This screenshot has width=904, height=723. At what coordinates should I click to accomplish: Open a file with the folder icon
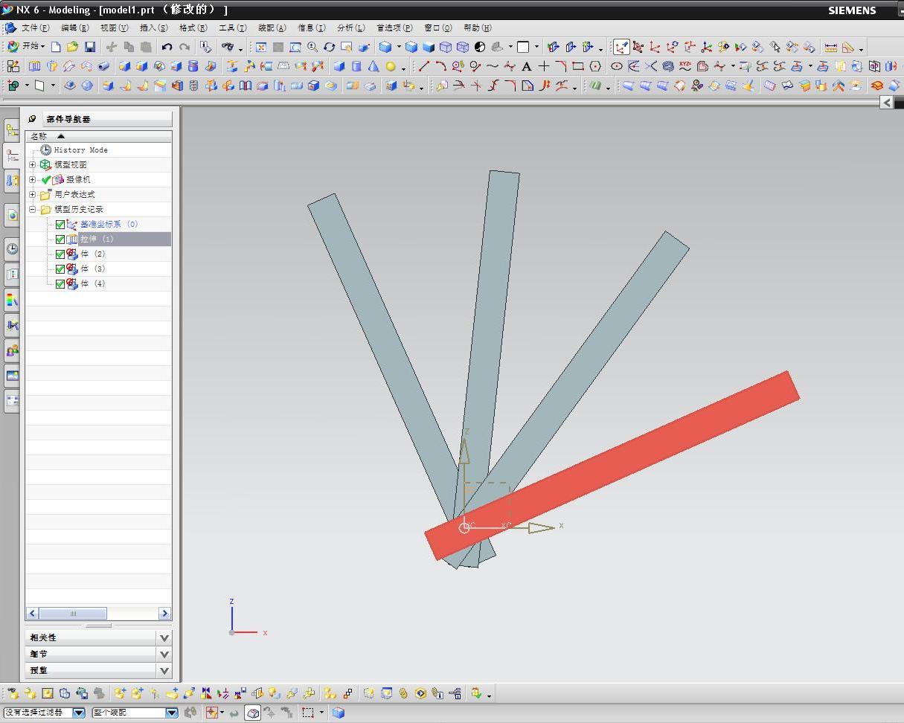click(x=72, y=47)
